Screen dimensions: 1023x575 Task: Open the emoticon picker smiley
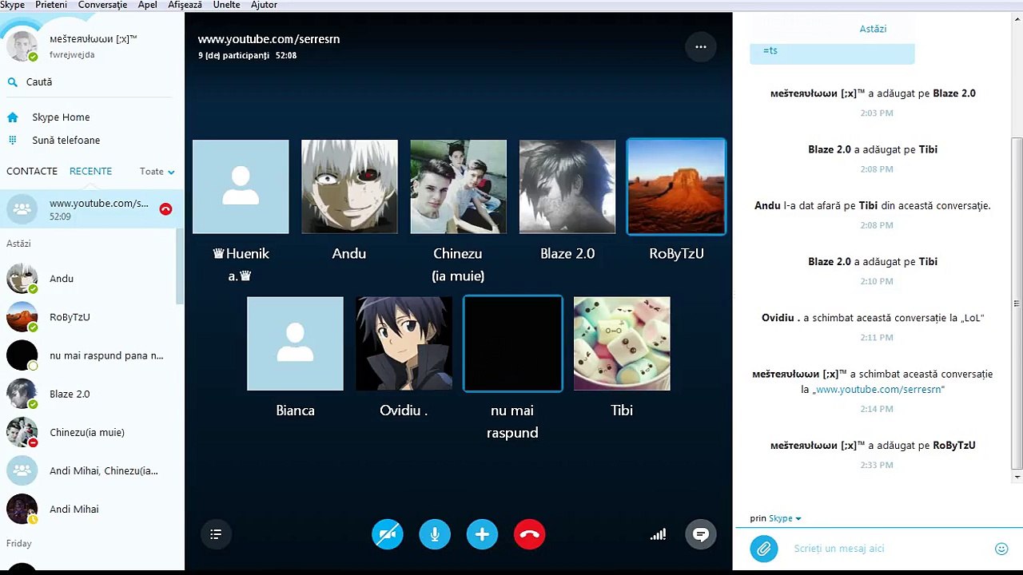coord(1001,549)
